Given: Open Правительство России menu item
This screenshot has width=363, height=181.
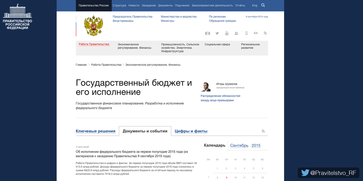Looking at the screenshot, I should [94, 5].
